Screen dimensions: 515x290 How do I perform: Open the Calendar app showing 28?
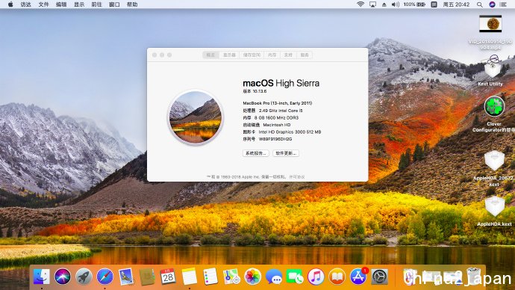click(168, 277)
